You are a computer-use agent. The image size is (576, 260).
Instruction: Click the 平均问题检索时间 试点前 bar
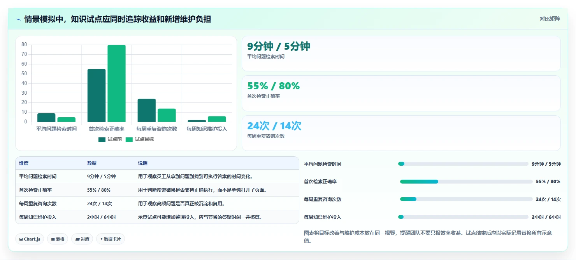pos(46,118)
